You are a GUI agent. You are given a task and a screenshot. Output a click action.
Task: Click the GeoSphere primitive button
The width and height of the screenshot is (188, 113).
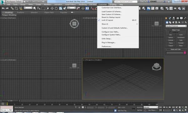181,37
